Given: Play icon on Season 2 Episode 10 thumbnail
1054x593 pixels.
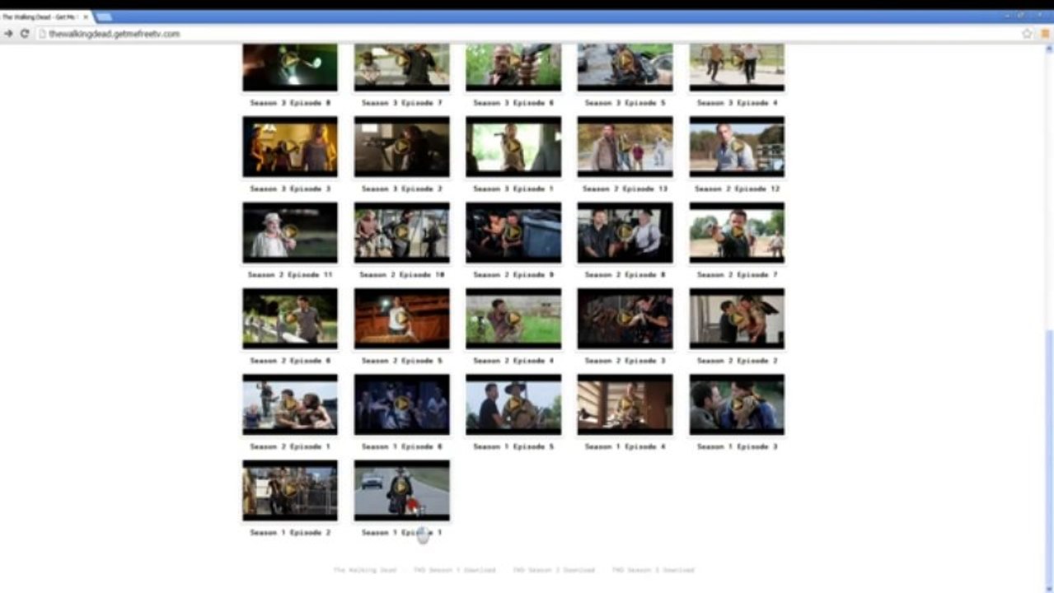Looking at the screenshot, I should coord(402,232).
